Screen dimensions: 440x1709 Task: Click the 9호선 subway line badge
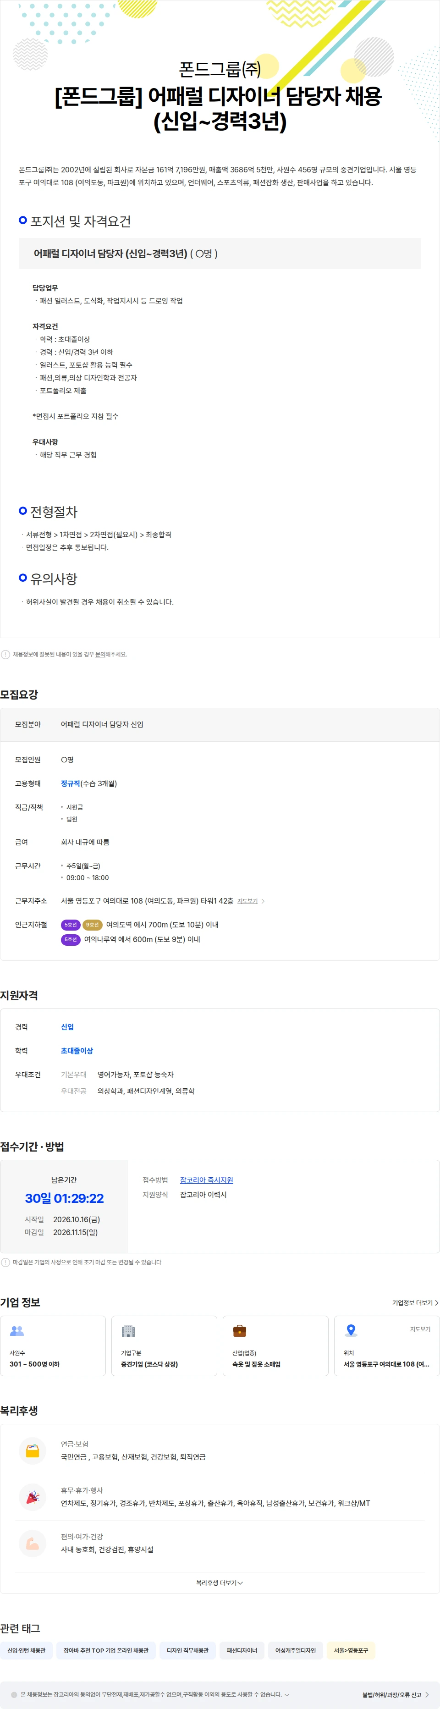pos(92,925)
